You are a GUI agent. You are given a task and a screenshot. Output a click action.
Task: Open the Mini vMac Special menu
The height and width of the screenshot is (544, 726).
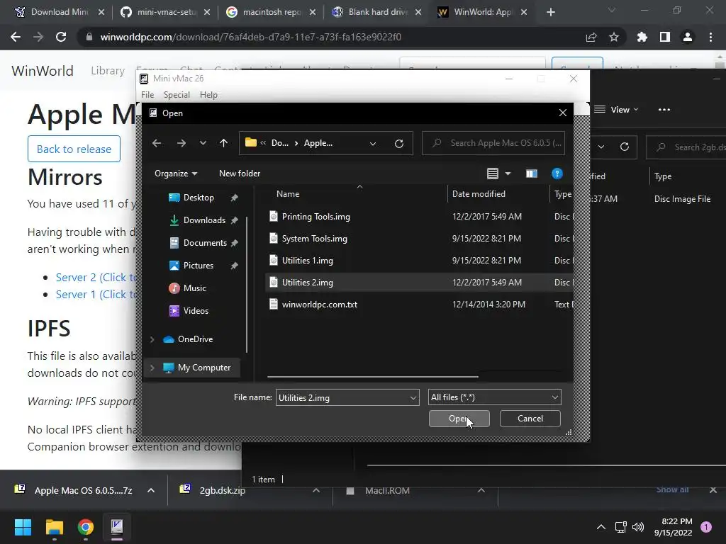[177, 95]
